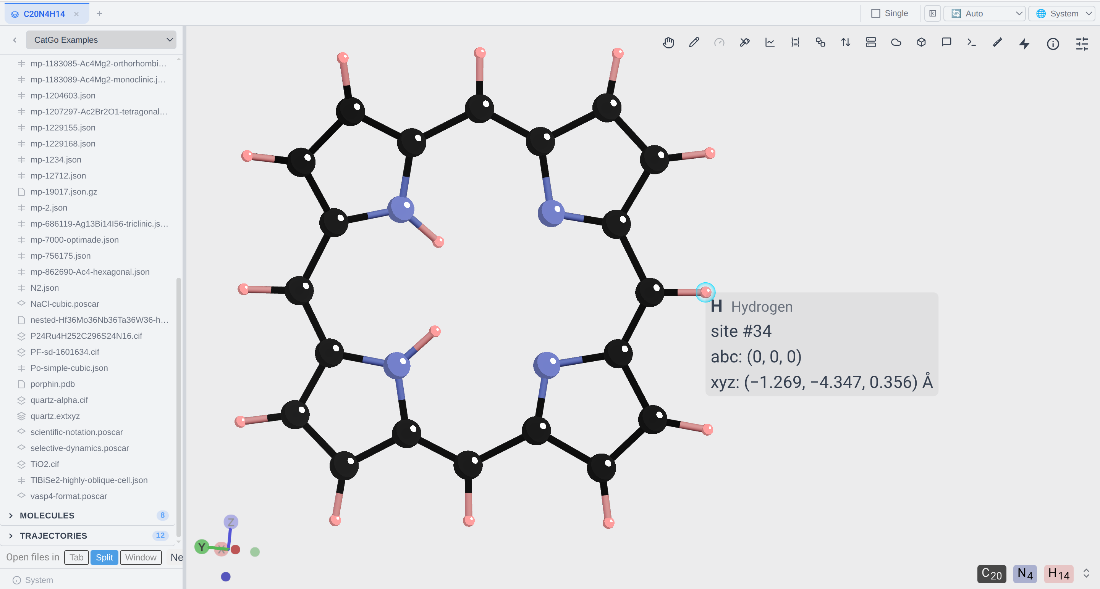Open mp-1234.json file

pos(55,159)
